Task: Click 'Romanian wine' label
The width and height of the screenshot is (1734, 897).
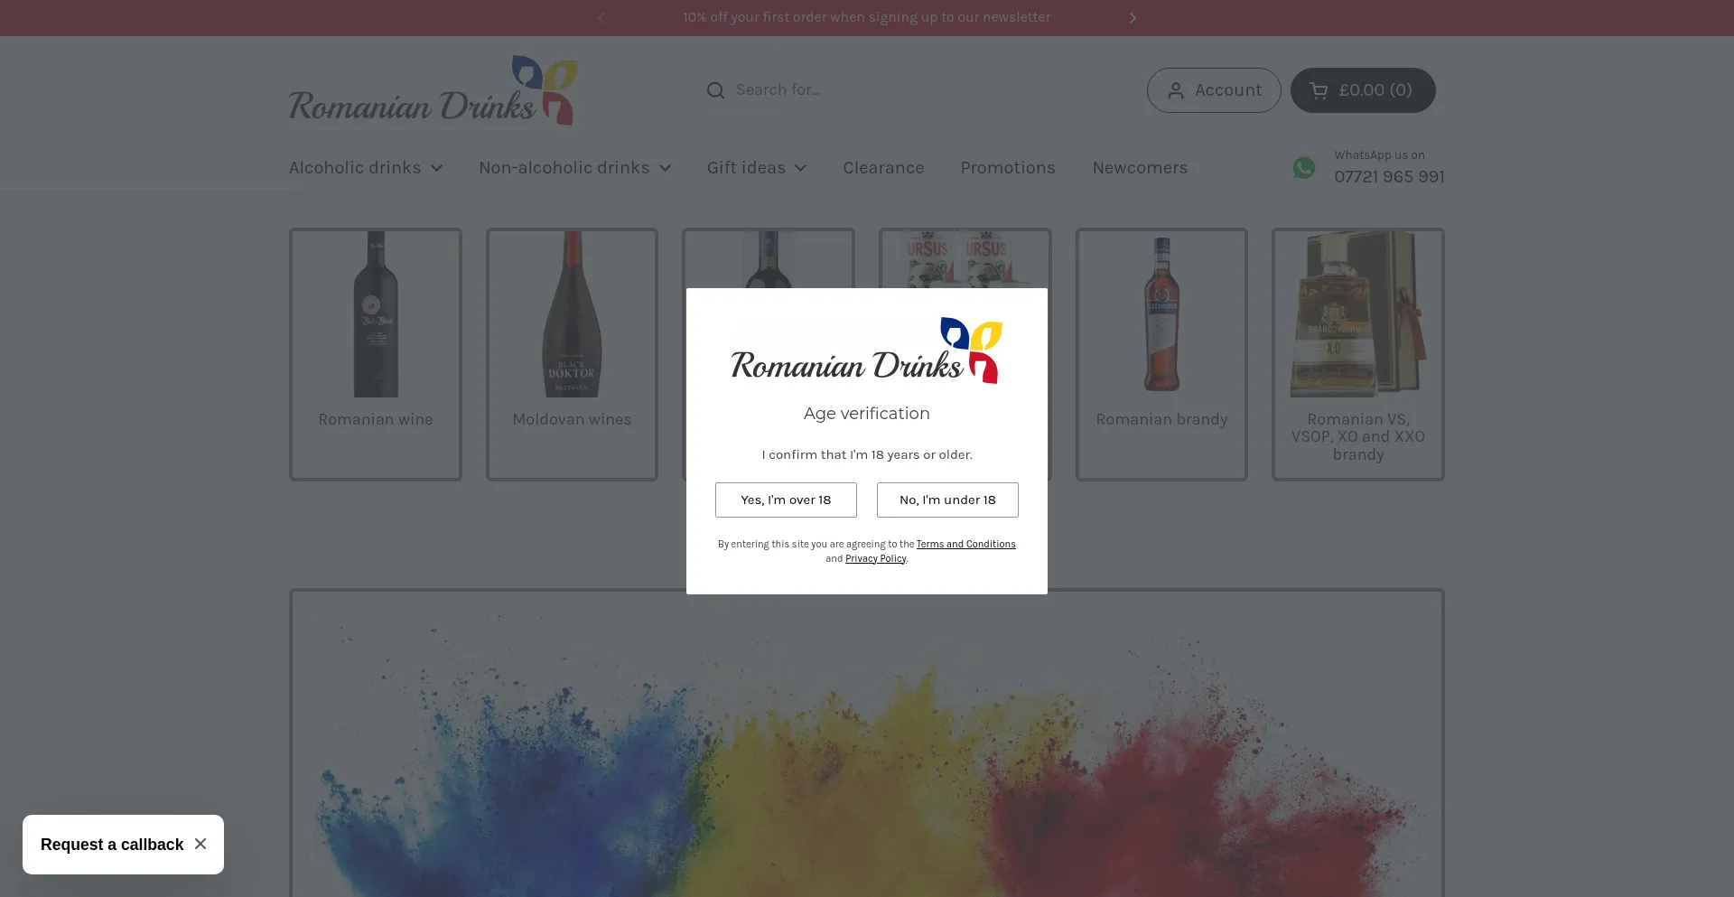Action: tap(376, 420)
